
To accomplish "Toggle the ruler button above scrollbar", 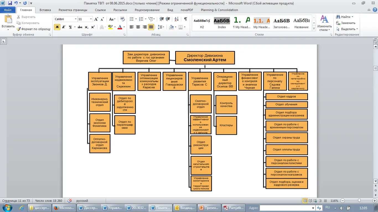I will [376, 42].
